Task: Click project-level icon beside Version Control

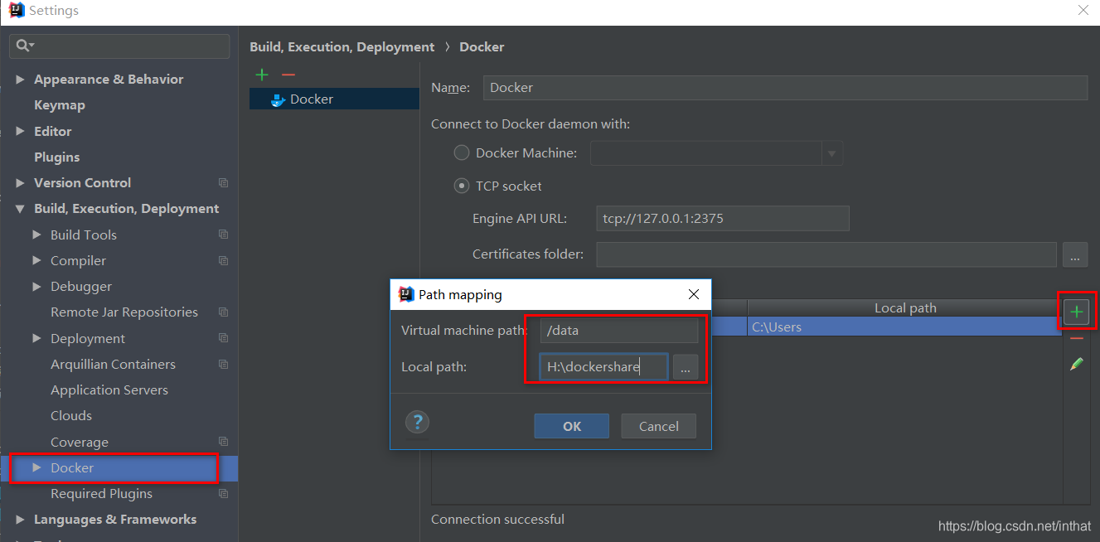Action: click(x=223, y=182)
